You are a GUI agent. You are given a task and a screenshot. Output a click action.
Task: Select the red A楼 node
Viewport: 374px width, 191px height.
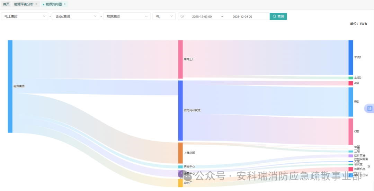pyautogui.click(x=350, y=83)
